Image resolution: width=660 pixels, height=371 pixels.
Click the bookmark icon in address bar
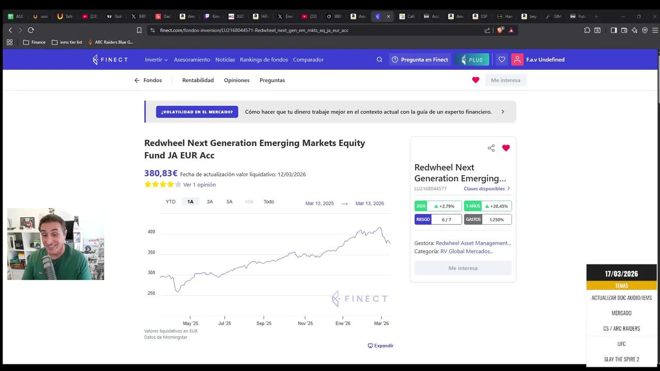pos(139,30)
